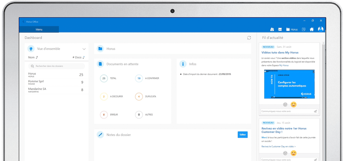Play the Configurer les comptes automatiques video
The height and width of the screenshot is (161, 343).
pos(289,84)
